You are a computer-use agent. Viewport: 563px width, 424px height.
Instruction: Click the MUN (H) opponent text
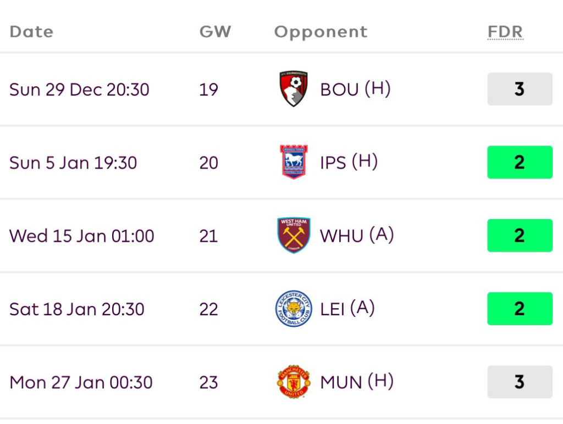pos(357,382)
